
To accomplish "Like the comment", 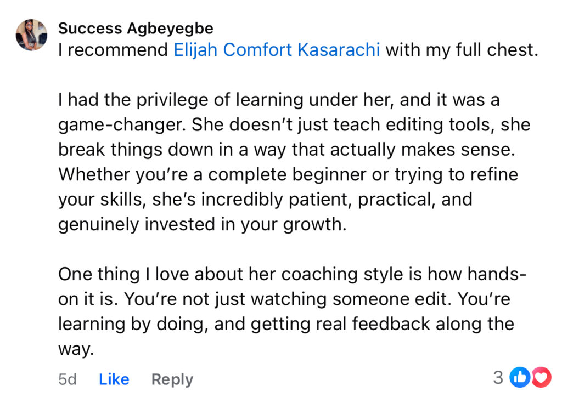I will [x=114, y=379].
